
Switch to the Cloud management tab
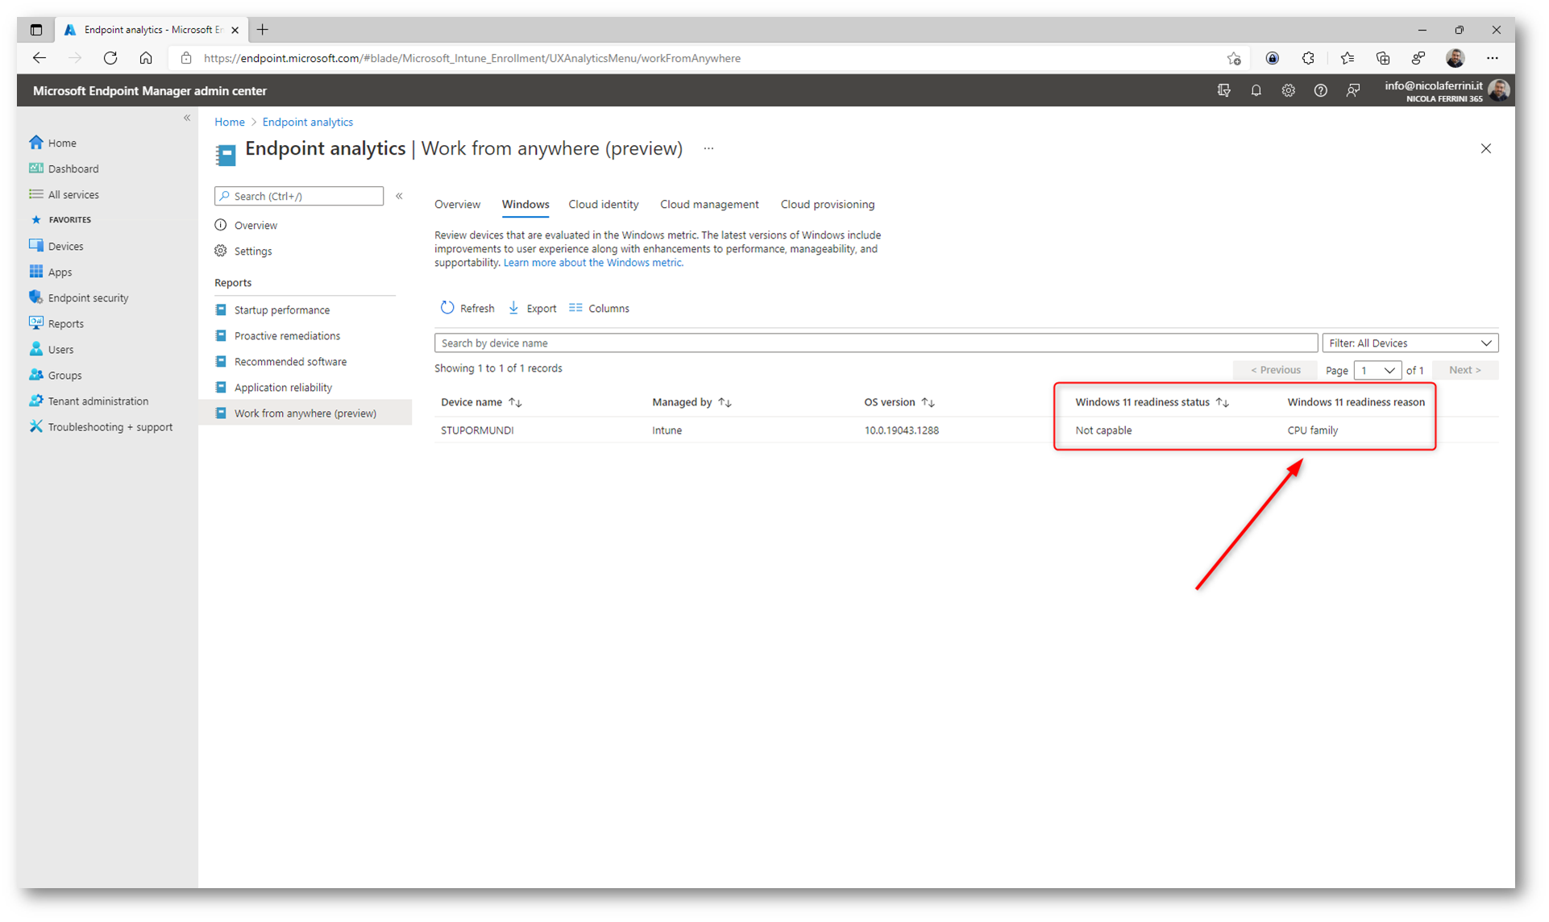(x=708, y=205)
